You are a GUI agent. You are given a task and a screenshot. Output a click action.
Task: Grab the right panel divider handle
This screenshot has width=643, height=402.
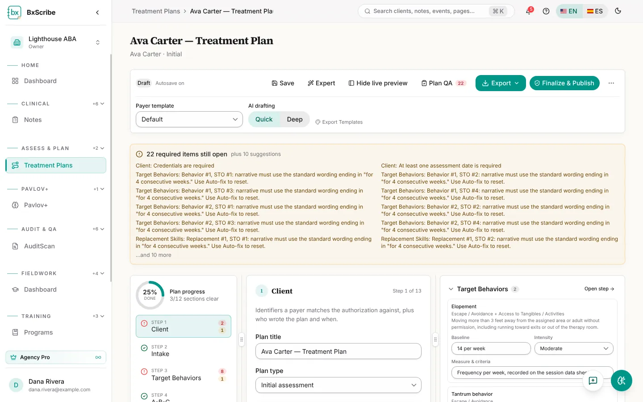435,339
